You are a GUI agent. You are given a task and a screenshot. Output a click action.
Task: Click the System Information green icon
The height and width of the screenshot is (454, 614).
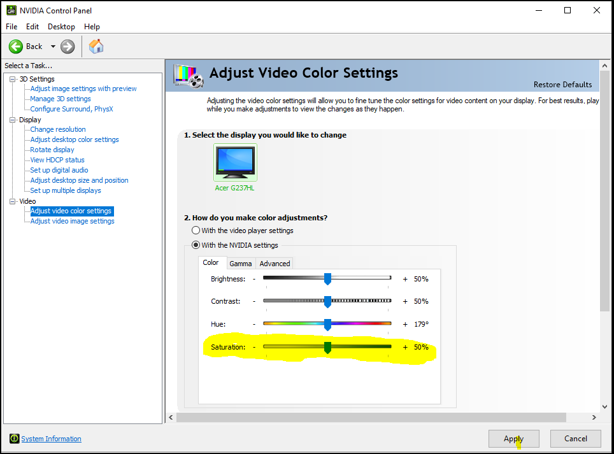click(x=15, y=439)
